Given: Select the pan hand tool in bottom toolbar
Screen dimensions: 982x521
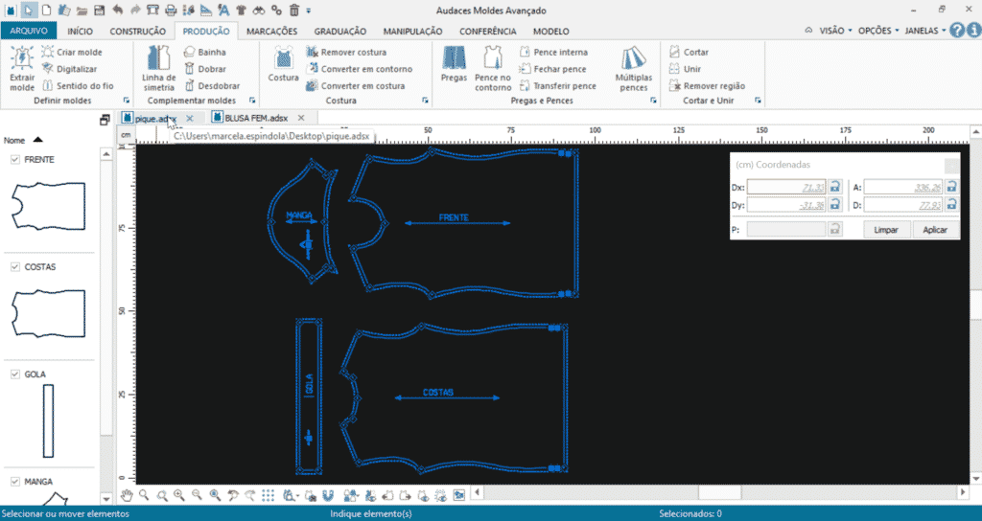Looking at the screenshot, I should 126,495.
